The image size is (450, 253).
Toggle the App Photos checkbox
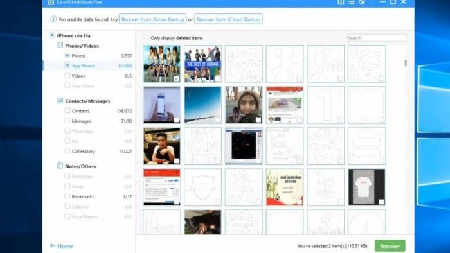67,65
